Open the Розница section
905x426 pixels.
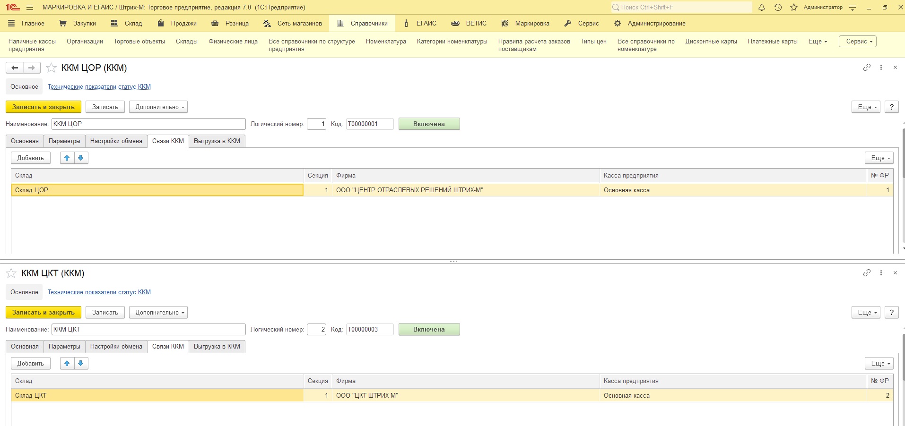(230, 24)
